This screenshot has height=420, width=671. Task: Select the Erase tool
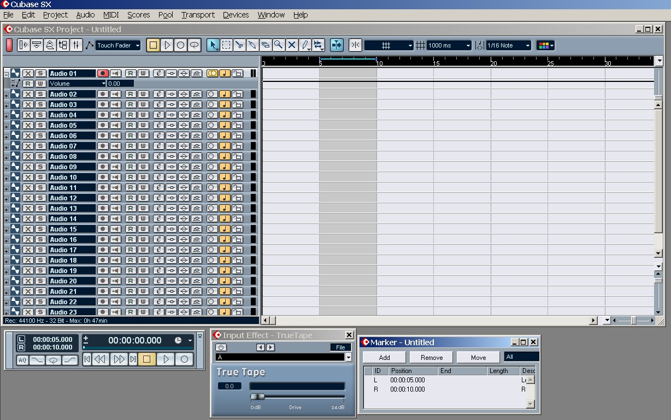tap(266, 45)
